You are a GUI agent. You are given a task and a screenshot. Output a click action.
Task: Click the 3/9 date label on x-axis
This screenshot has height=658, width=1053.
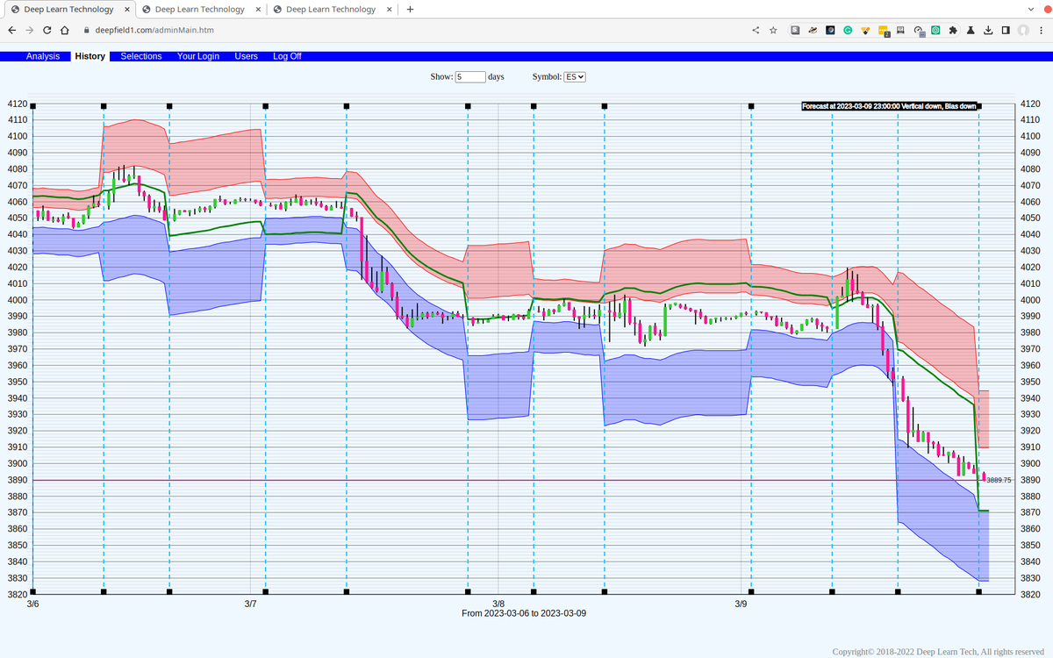[741, 604]
